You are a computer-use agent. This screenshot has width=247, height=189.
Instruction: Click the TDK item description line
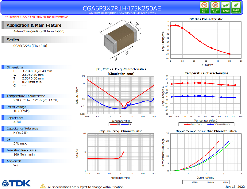click(122, 13)
